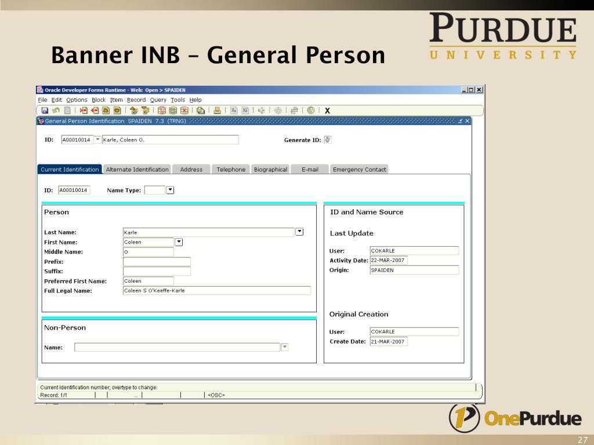The width and height of the screenshot is (594, 445).
Task: Click the greyed speaker-shaped workflow toolbar icon
Action: (262, 111)
